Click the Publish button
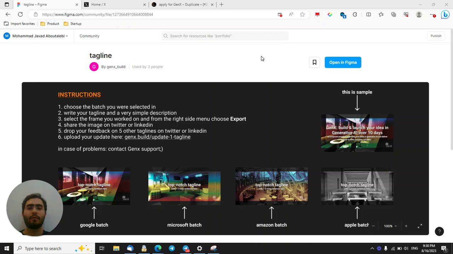Viewport: 453px width, 254px height. (x=436, y=36)
